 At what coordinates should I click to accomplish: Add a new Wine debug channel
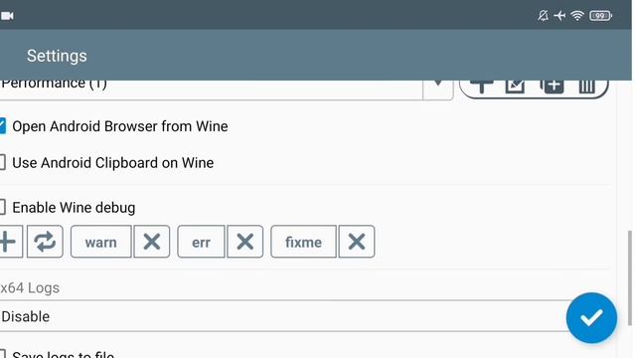point(9,242)
